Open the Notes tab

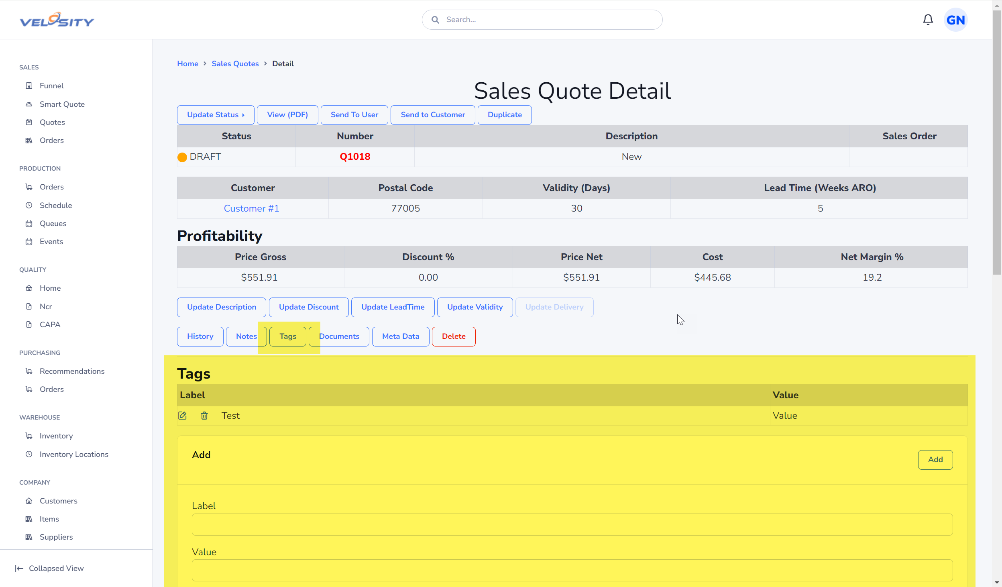(x=246, y=336)
